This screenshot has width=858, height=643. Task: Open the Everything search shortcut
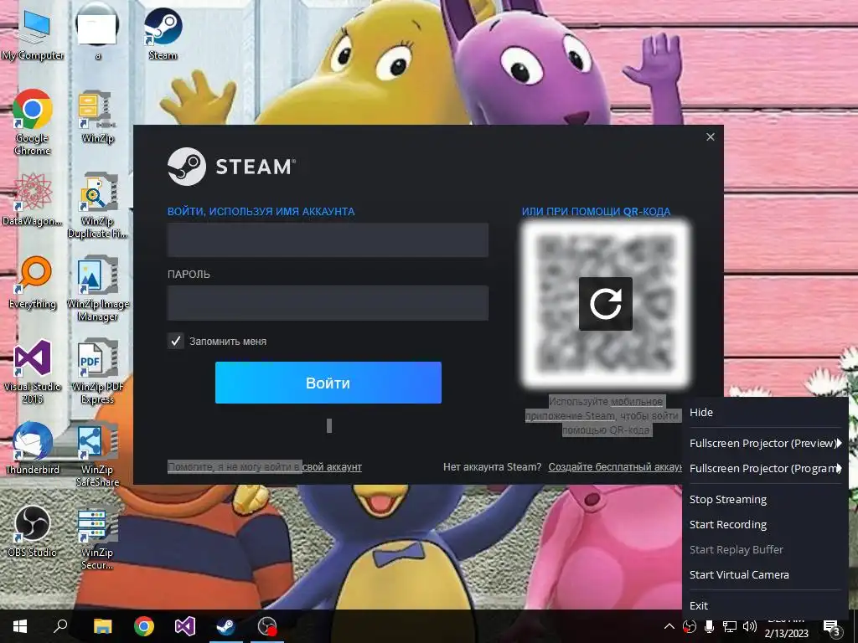[x=33, y=283]
